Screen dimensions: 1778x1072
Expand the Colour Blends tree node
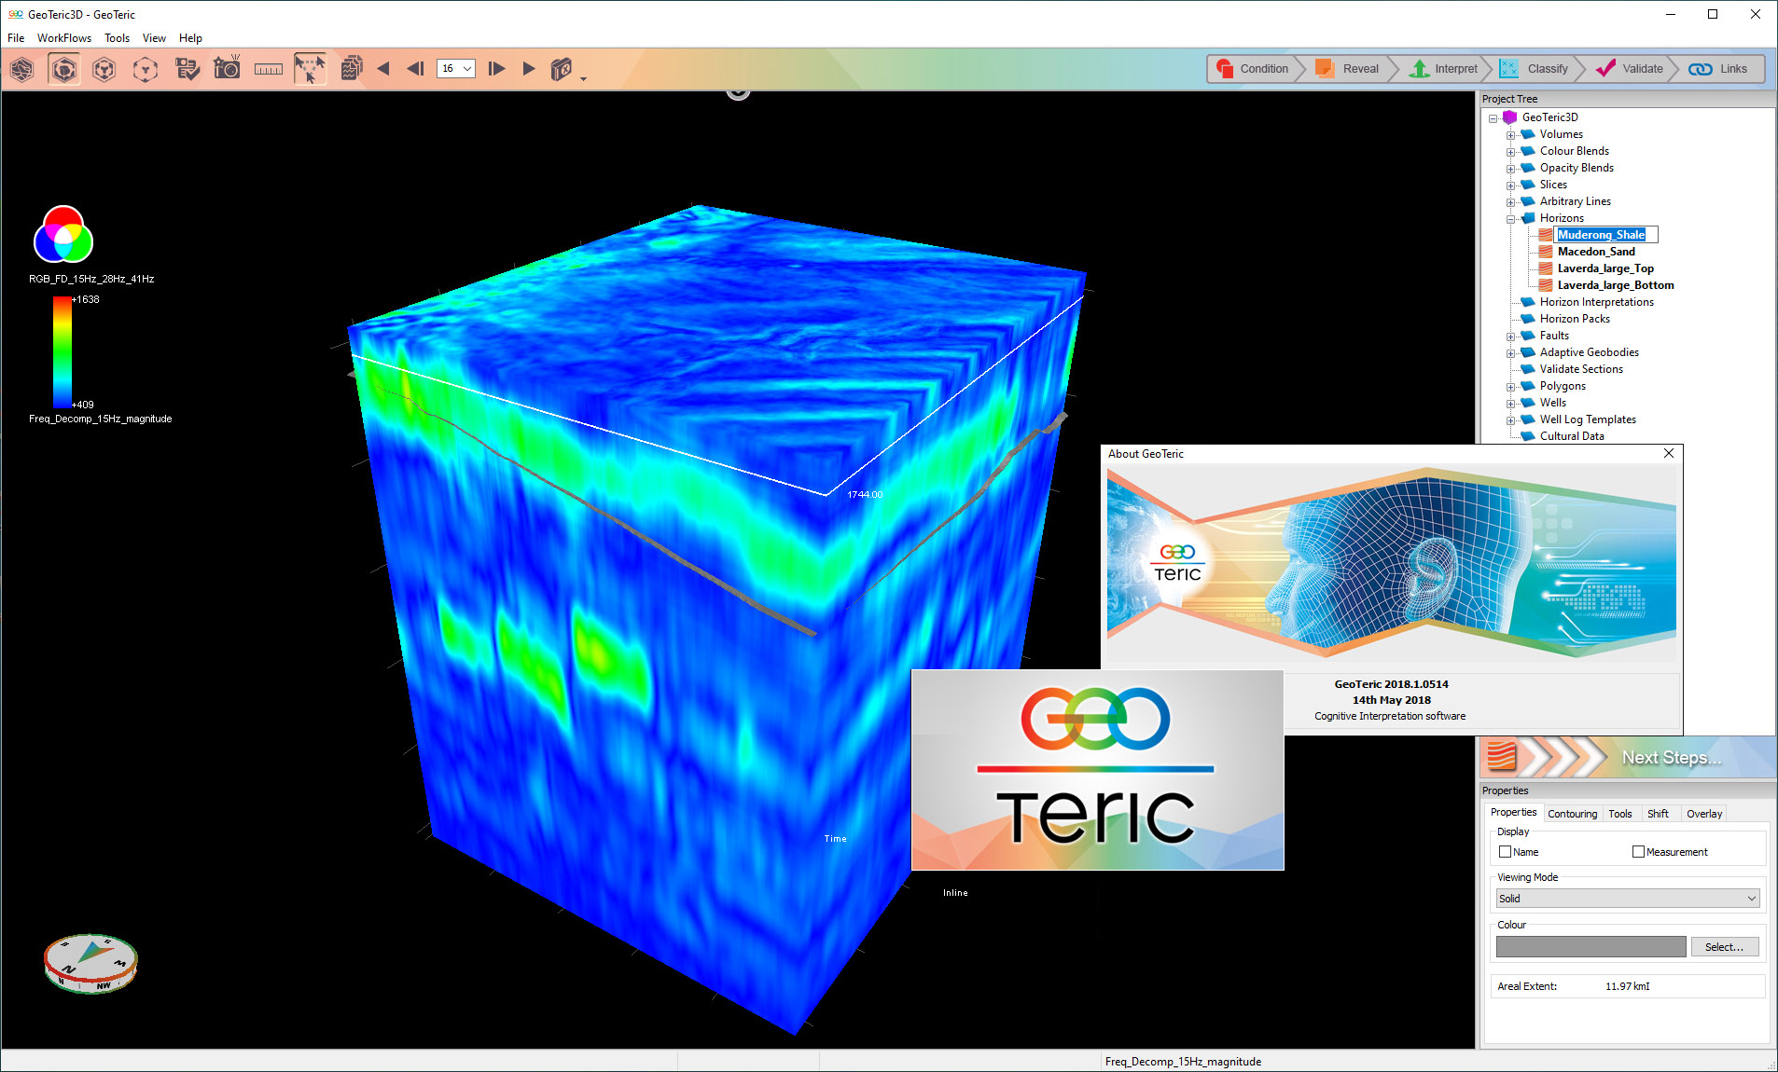pos(1510,152)
